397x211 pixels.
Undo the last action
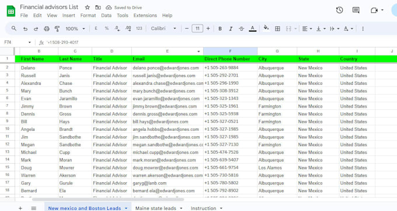click(25, 29)
